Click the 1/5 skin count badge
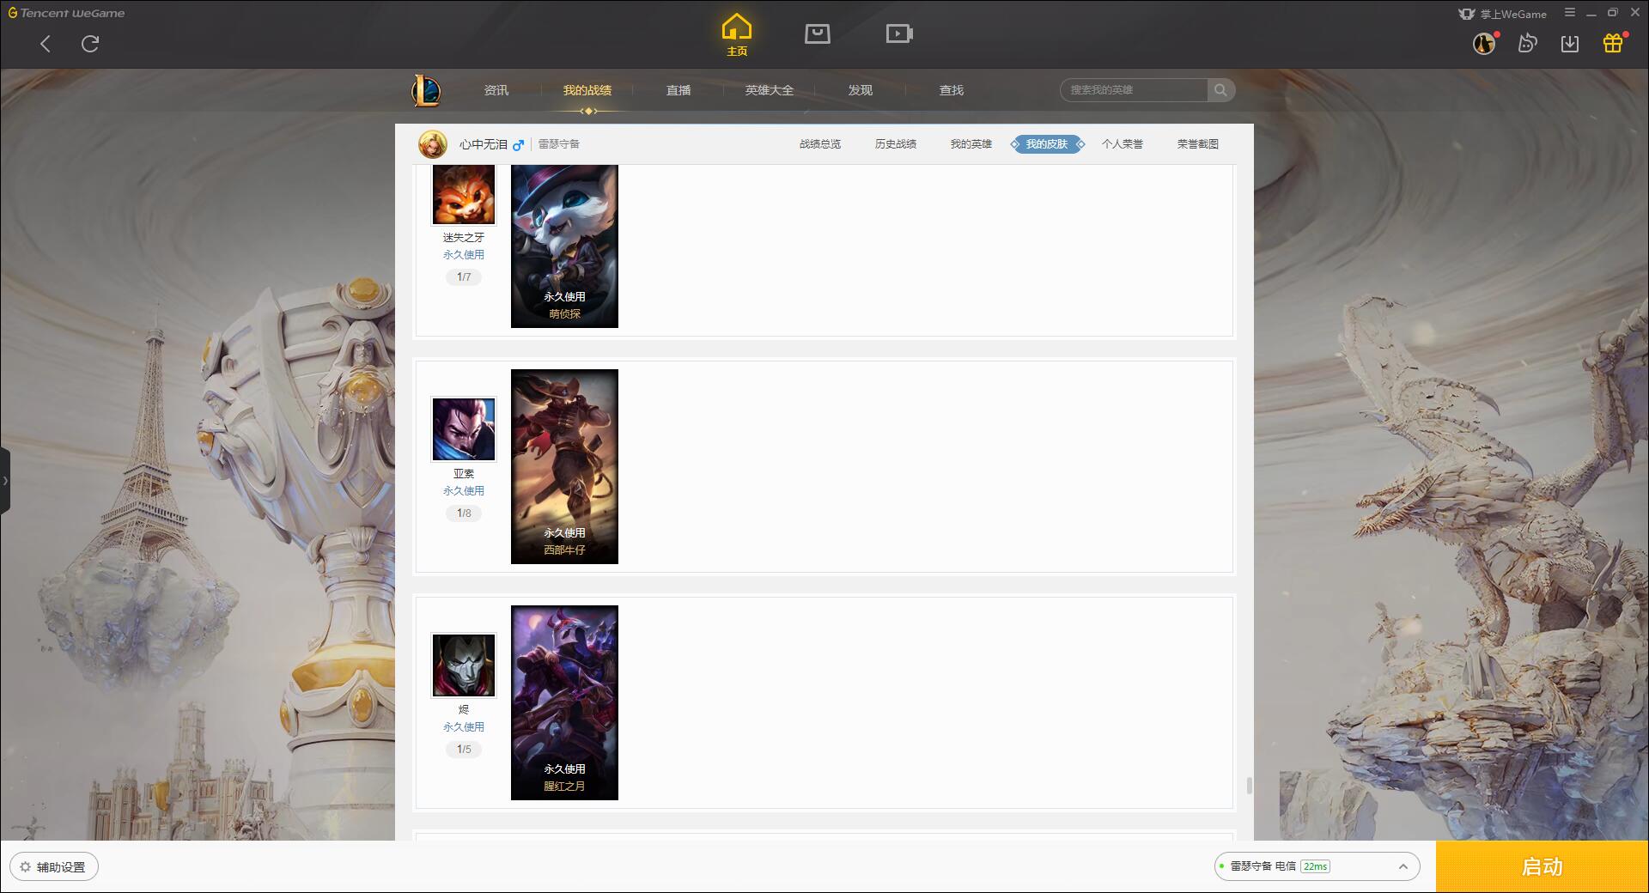This screenshot has height=893, width=1649. [464, 750]
